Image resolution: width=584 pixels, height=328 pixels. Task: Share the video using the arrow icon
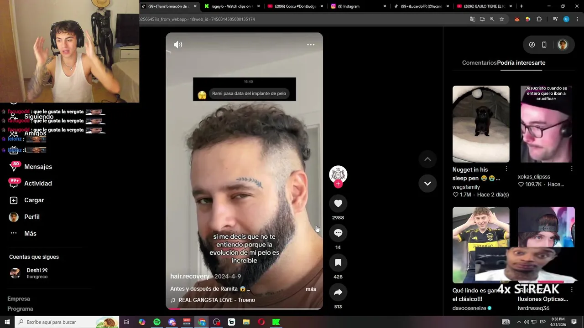pos(338,292)
